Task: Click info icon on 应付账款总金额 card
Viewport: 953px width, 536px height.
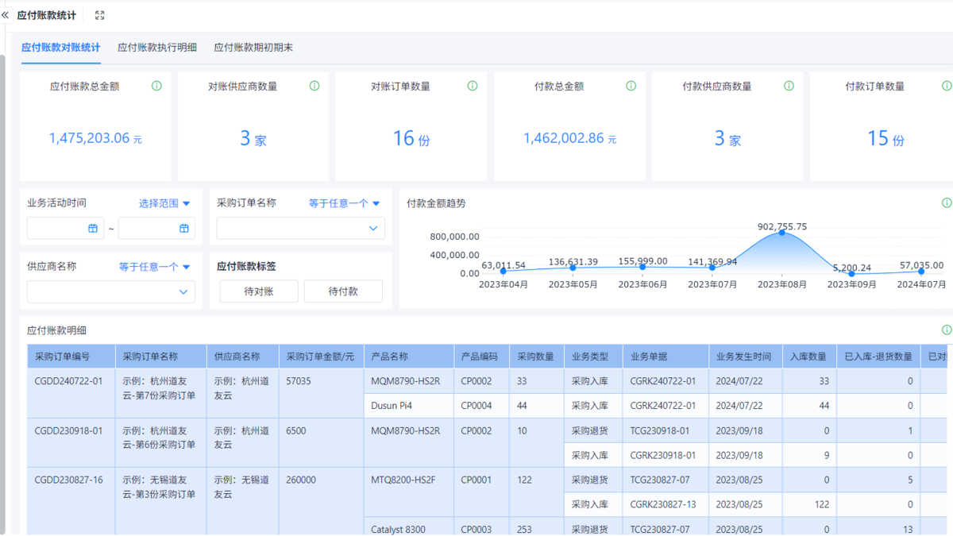Action: pos(156,86)
